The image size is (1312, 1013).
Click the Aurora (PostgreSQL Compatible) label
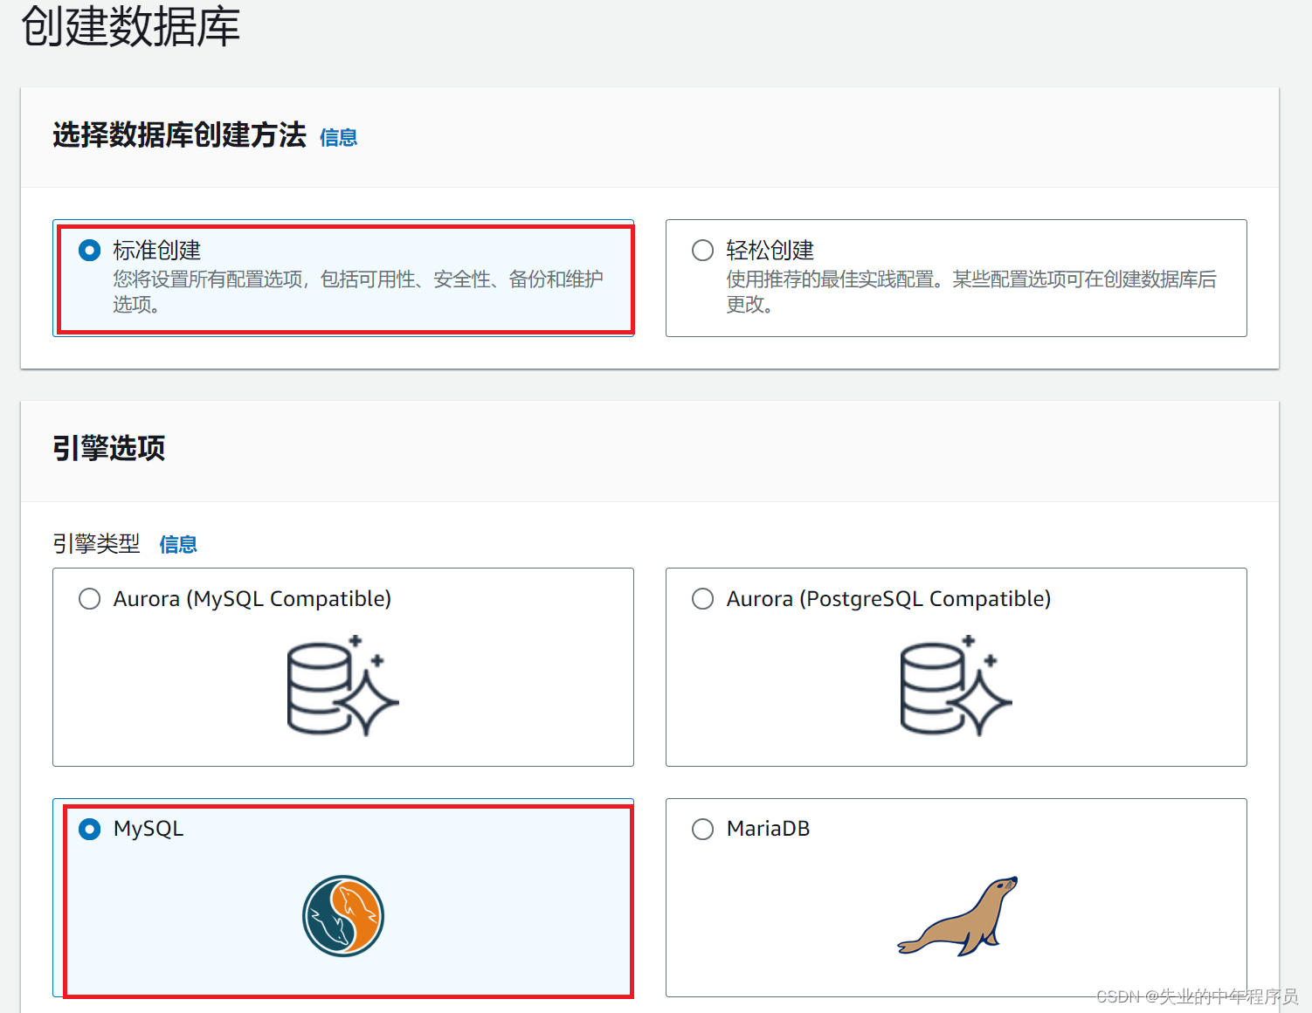coord(889,599)
